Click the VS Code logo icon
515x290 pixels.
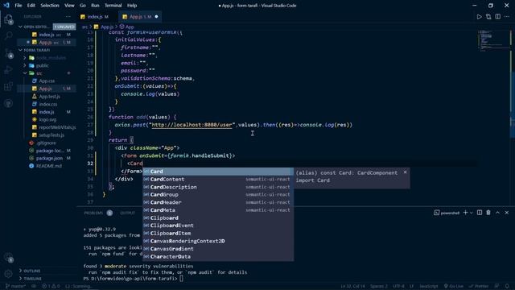(6, 6)
